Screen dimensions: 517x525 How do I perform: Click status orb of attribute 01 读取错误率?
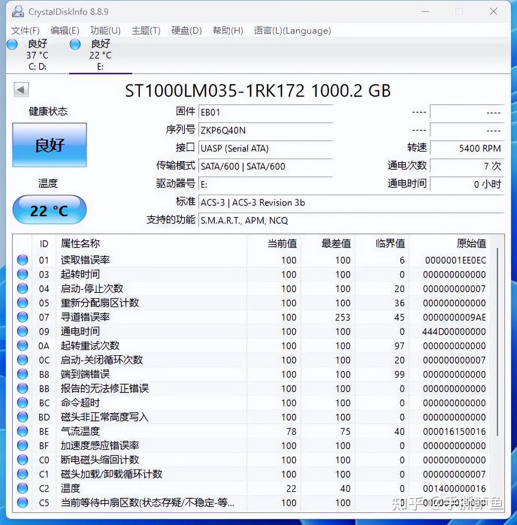pos(23,260)
